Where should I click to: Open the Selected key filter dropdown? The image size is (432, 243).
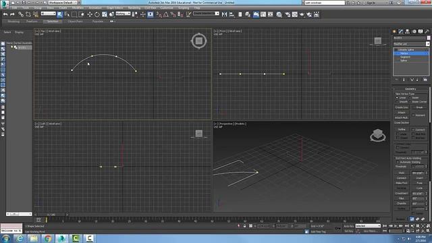pos(368,225)
